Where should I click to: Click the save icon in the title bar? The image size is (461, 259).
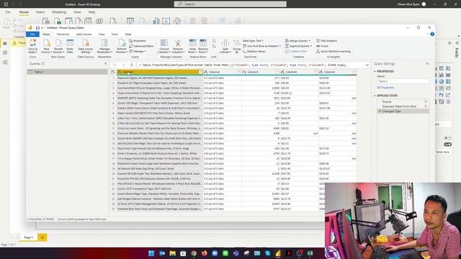37,28
